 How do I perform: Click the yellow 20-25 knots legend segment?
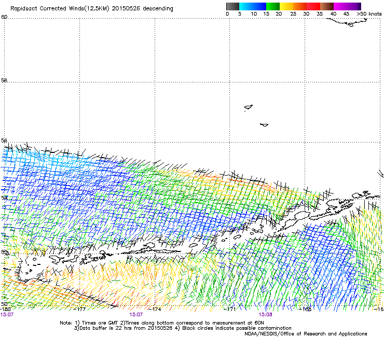click(286, 6)
